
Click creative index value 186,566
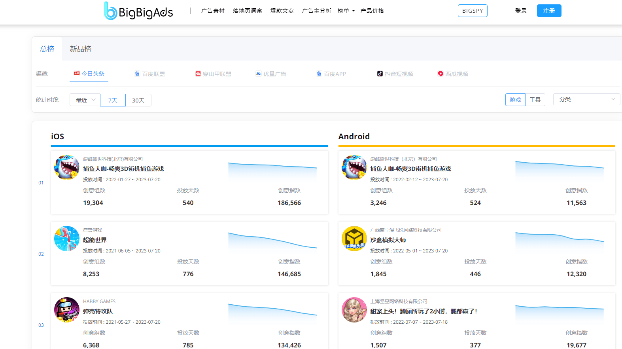point(289,203)
